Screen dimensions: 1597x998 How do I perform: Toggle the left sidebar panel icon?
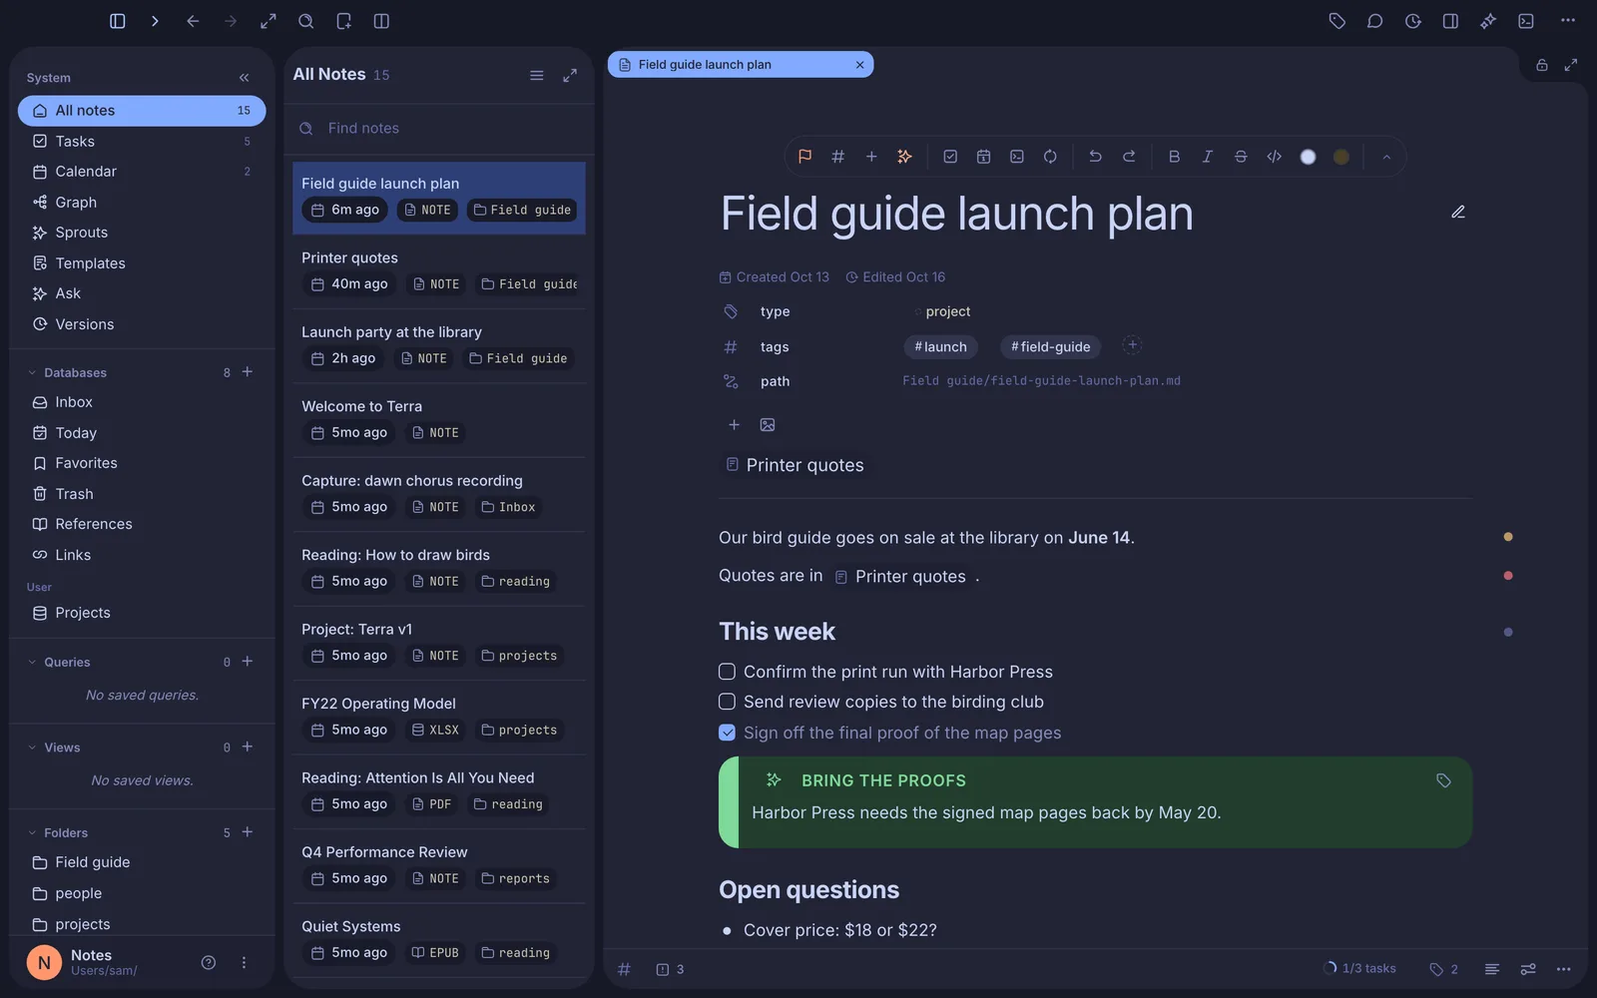[117, 21]
